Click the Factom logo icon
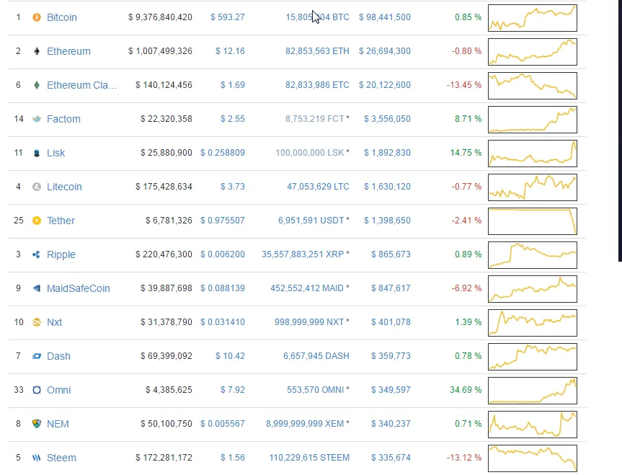The width and height of the screenshot is (622, 475). [x=37, y=119]
